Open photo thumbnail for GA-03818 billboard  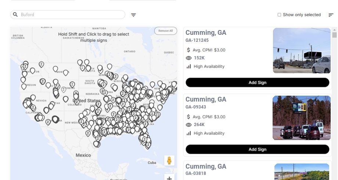(x=302, y=172)
